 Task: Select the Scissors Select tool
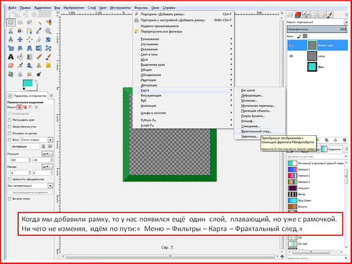tap(11, 31)
